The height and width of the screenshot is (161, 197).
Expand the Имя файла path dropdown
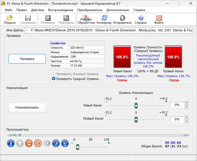[x=27, y=30]
